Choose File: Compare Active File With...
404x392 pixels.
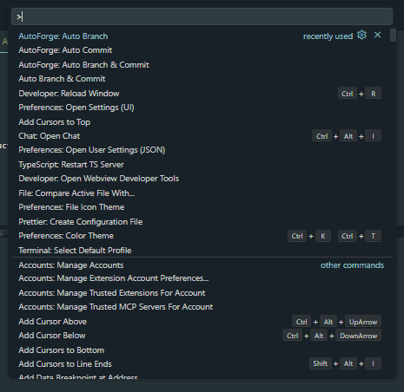pos(202,193)
